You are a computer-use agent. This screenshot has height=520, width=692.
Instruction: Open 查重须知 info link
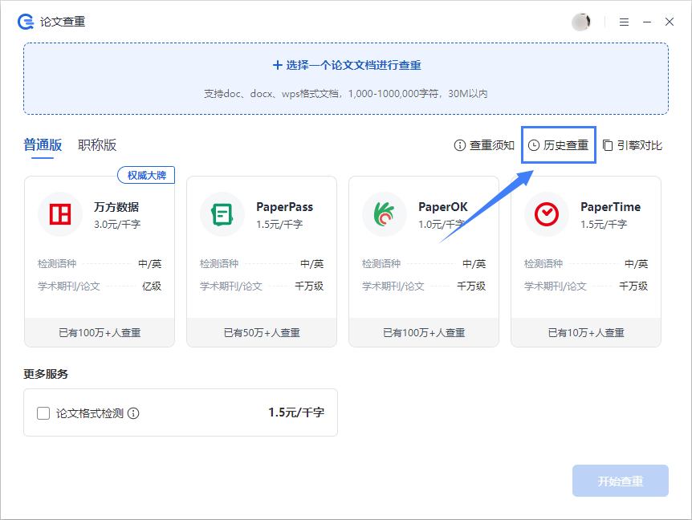pos(484,145)
